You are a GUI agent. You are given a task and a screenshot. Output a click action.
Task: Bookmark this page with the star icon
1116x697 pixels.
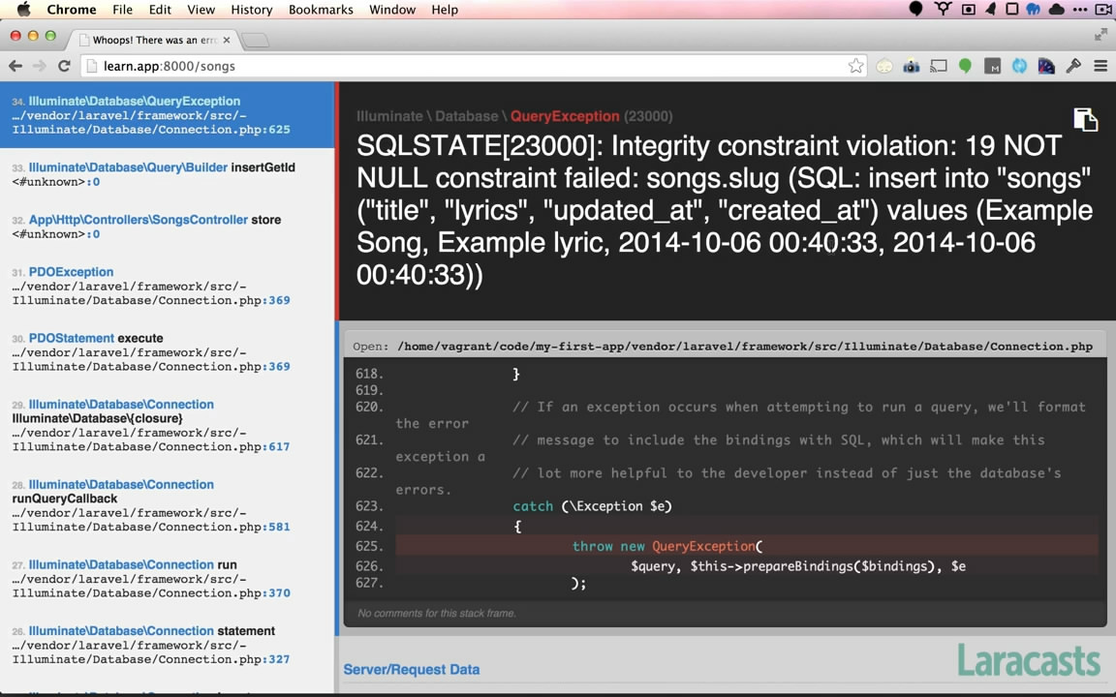click(855, 66)
